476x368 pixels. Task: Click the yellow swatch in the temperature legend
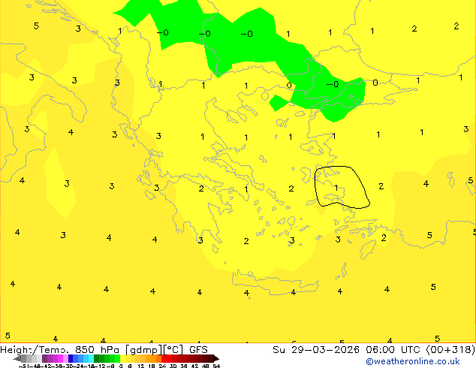(122, 358)
